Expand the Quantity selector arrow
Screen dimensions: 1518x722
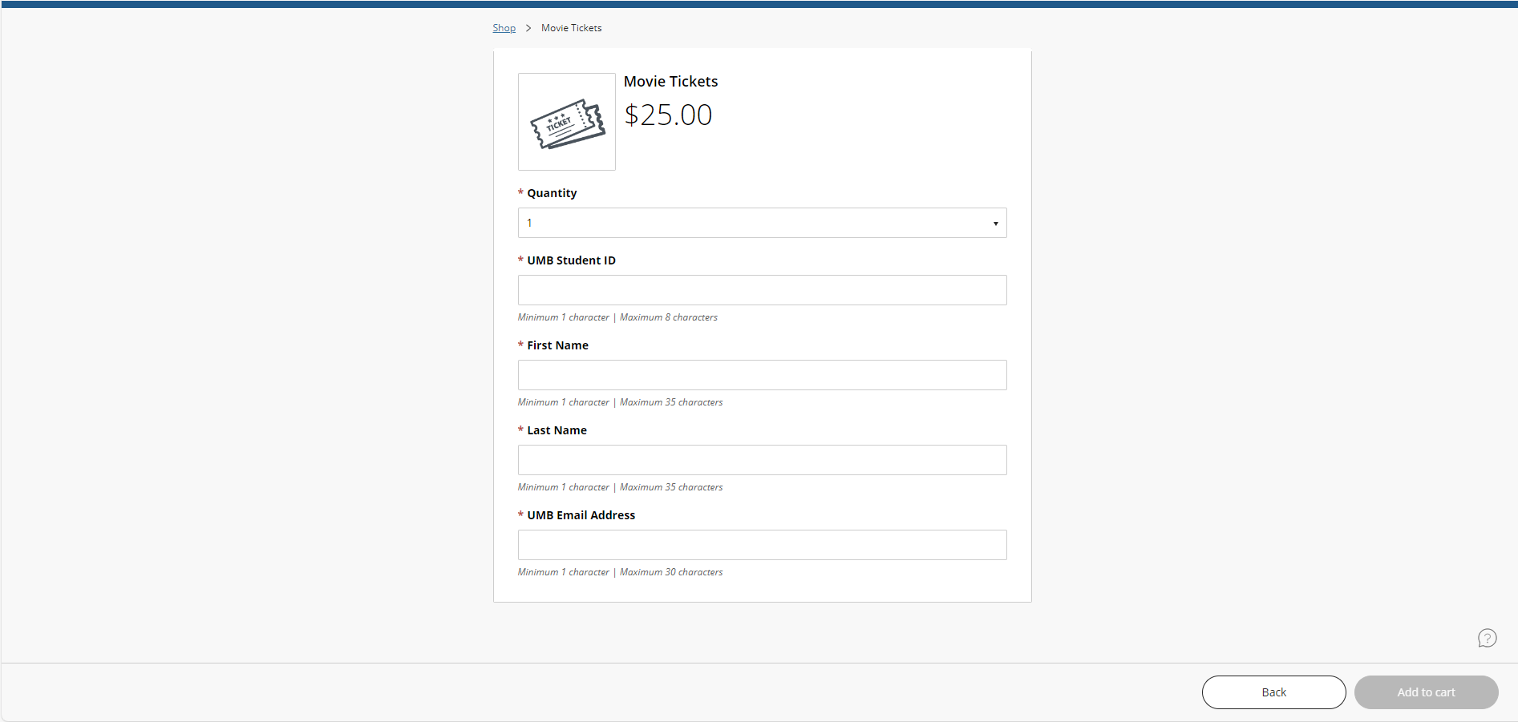[995, 222]
